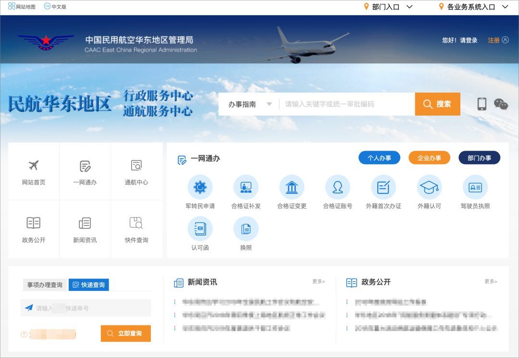Click the 快件查询 navigation icon
Image resolution: width=519 pixels, height=358 pixels.
pos(136,228)
